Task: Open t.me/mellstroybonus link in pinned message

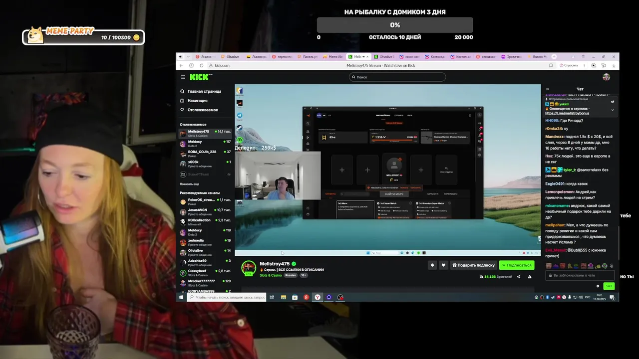Action: click(567, 114)
